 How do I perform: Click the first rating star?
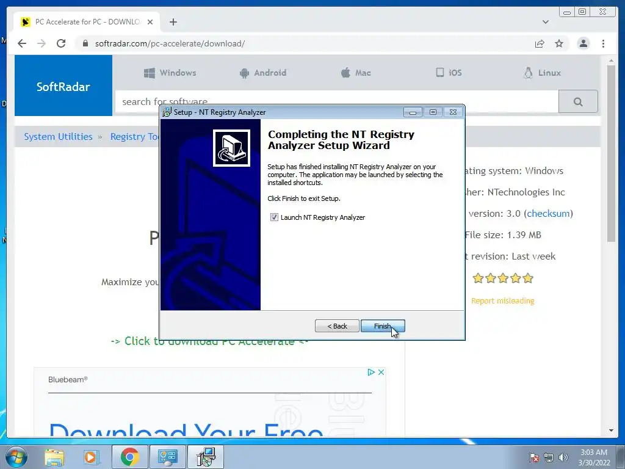(x=478, y=278)
